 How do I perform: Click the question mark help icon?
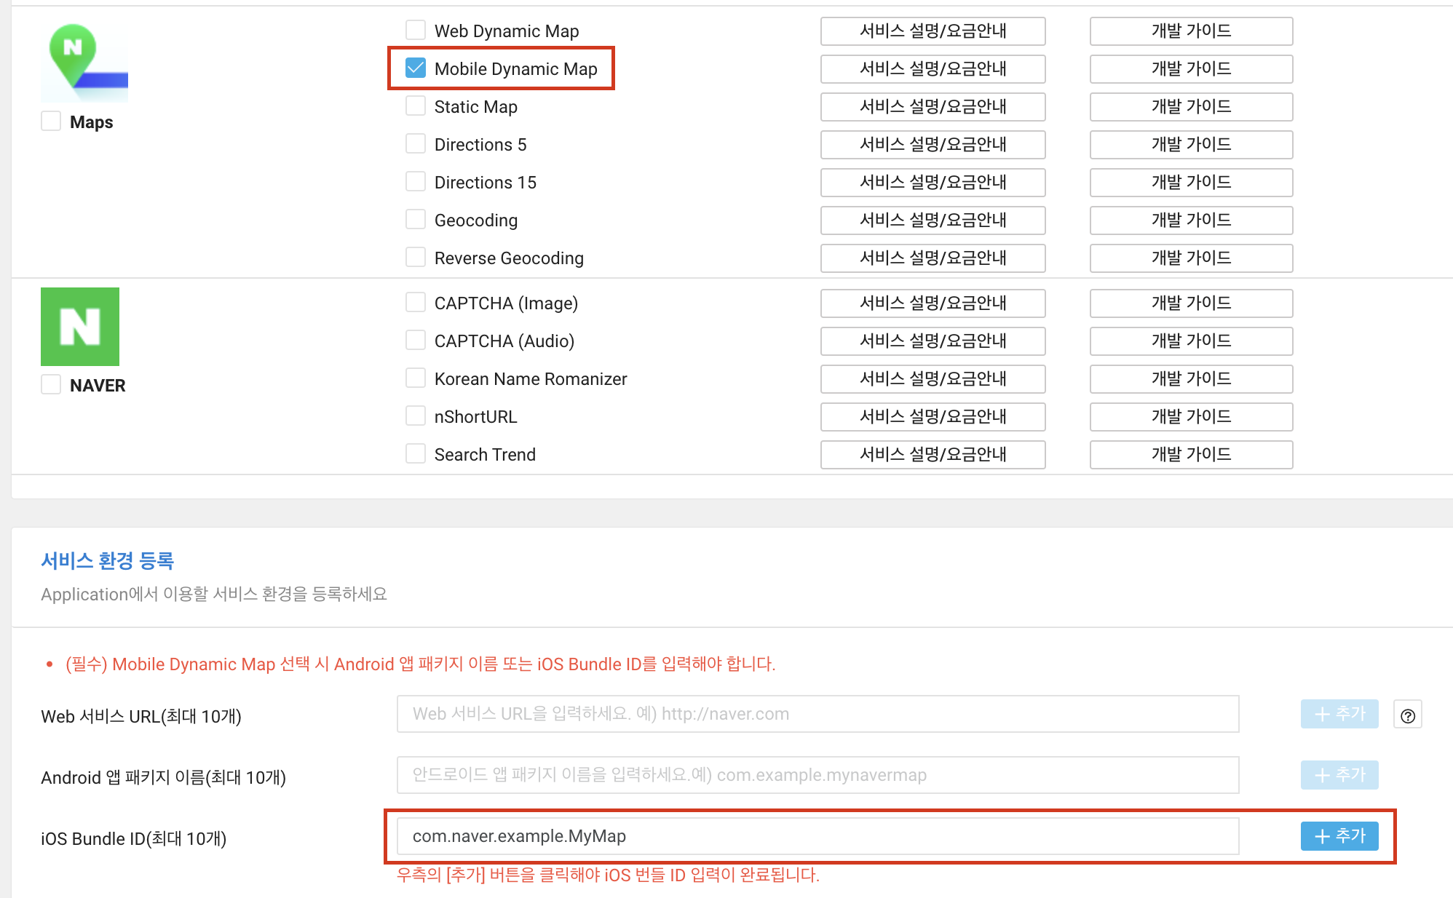[1407, 715]
